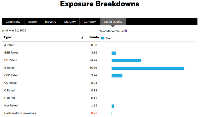Click the BBB Rated bar

(114, 53)
